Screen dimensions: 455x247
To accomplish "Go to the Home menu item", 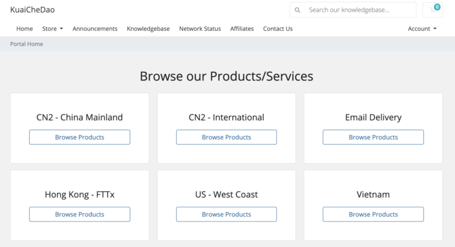I will [x=24, y=28].
